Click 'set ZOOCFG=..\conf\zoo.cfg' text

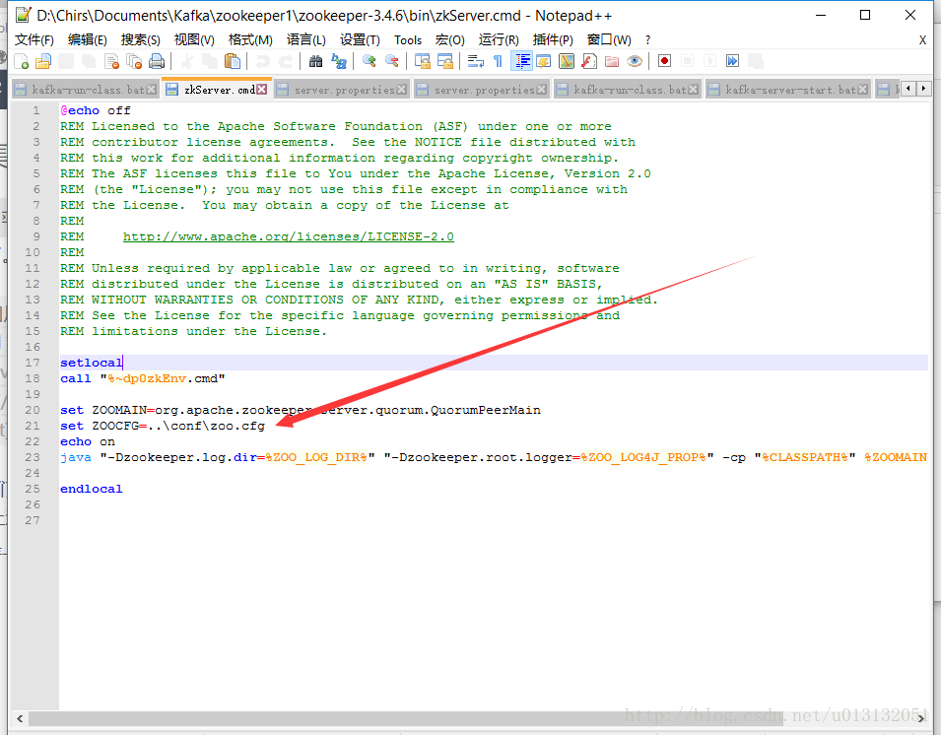tap(162, 426)
